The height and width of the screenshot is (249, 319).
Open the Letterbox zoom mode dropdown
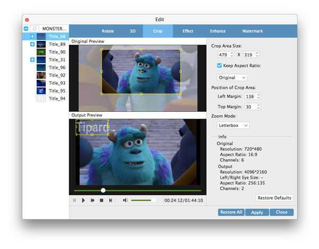click(x=233, y=126)
